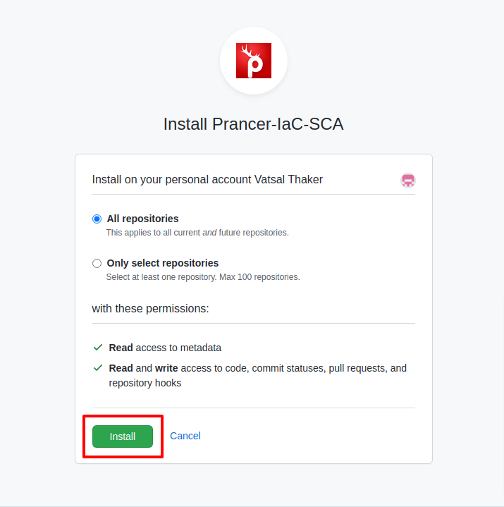
Task: Click the code and commit statuses permission text
Action: pos(258,375)
